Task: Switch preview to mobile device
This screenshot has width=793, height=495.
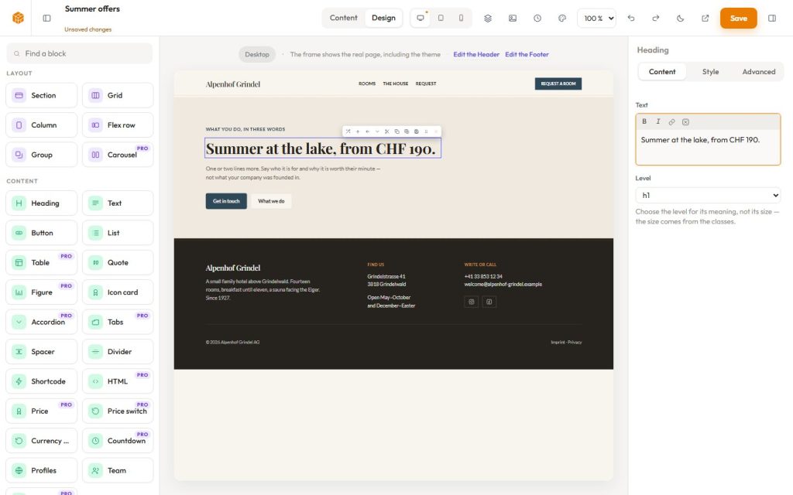Action: point(461,19)
